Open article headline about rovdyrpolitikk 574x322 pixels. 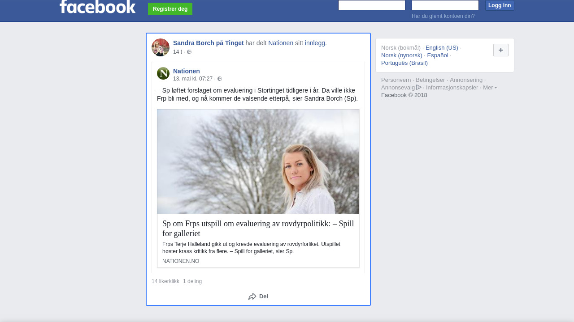[x=258, y=229]
